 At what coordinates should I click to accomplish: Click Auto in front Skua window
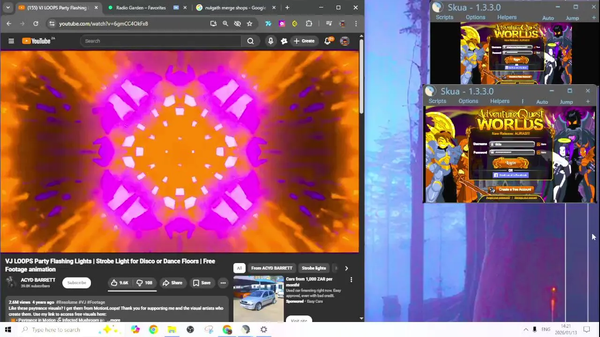[x=542, y=102]
